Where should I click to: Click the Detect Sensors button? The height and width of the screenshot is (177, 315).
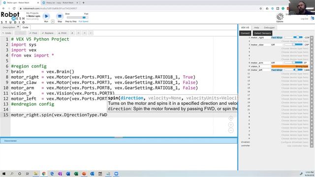[x=262, y=33]
